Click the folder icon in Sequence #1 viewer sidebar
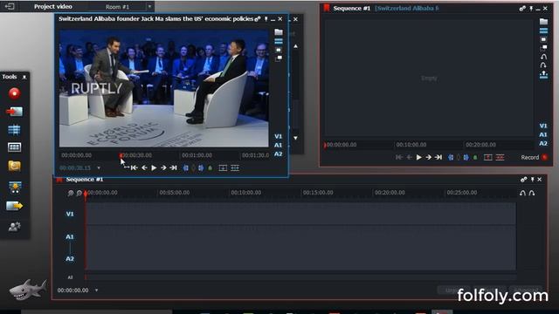 click(x=543, y=22)
